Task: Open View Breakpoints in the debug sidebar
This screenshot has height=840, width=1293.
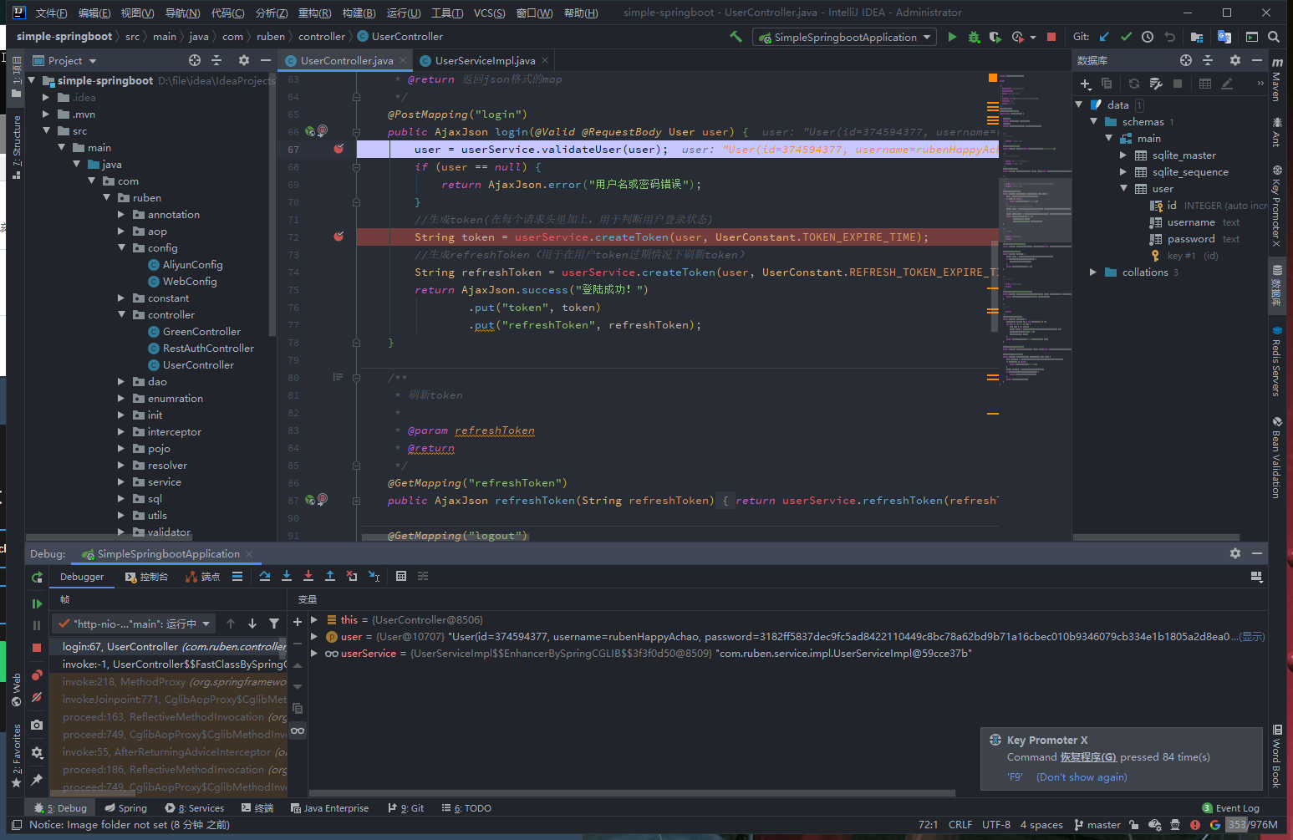Action: tap(37, 675)
